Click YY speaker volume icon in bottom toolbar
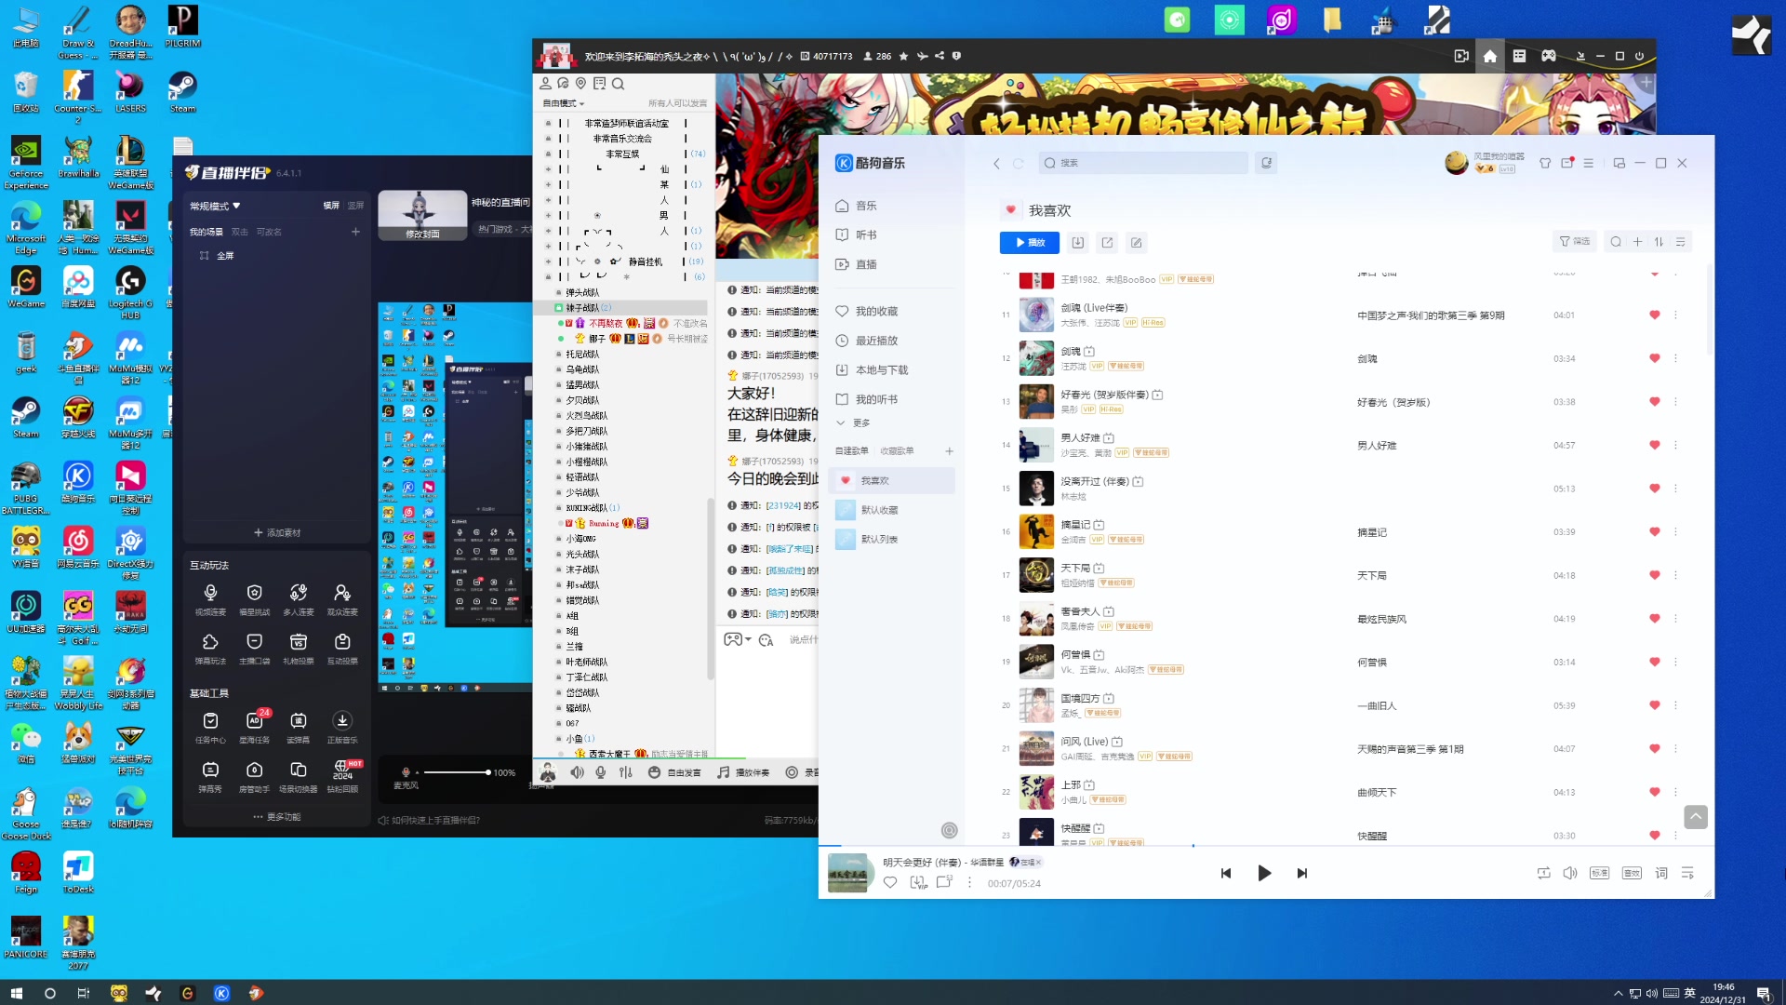Viewport: 1786px width, 1005px height. tap(578, 772)
